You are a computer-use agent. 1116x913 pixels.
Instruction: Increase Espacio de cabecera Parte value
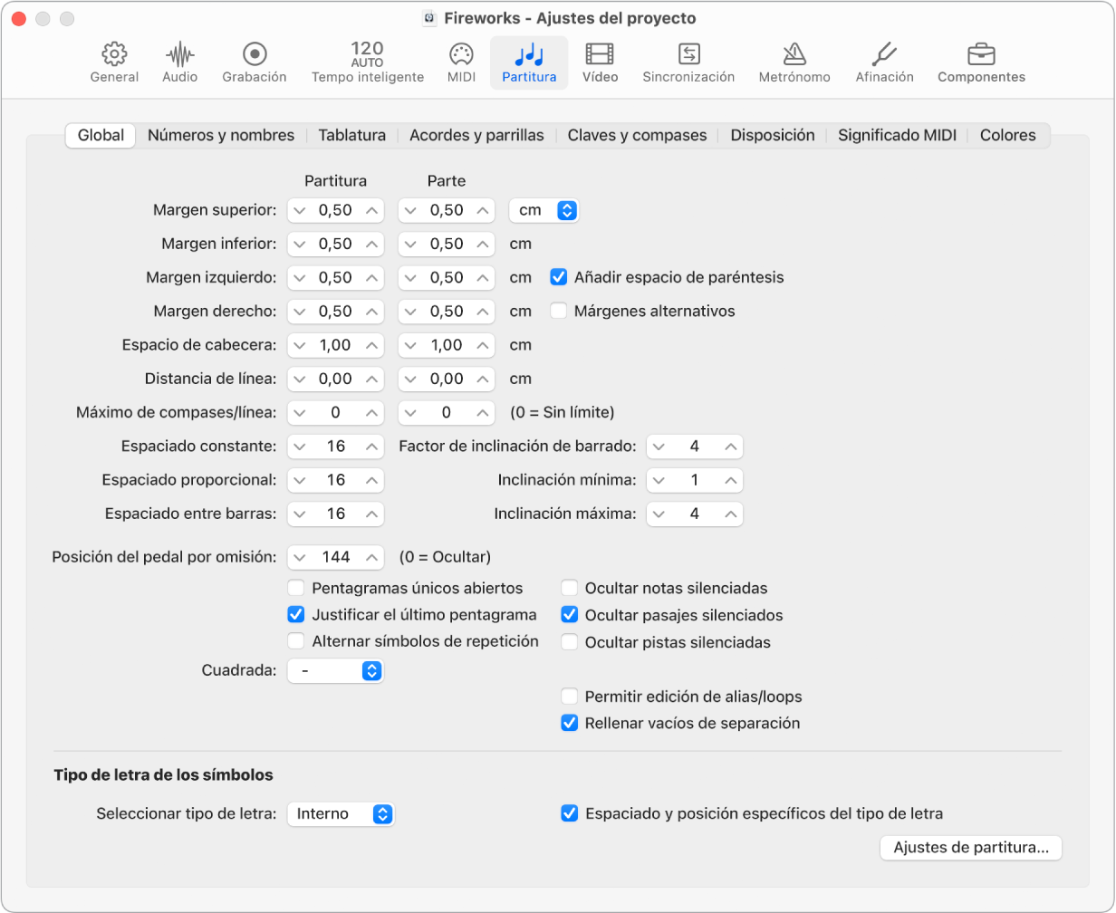click(x=482, y=345)
